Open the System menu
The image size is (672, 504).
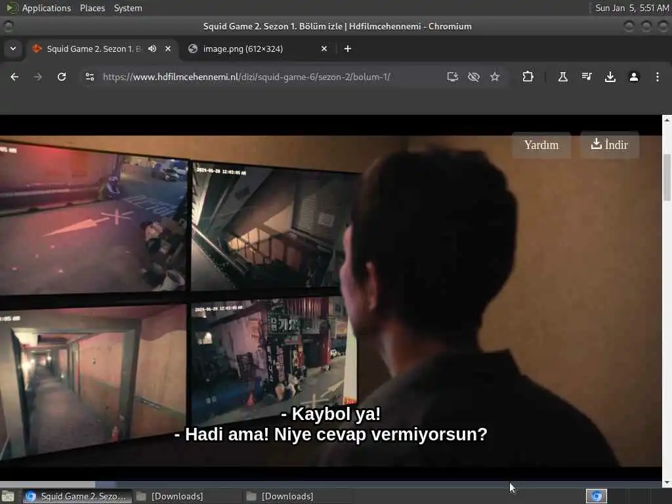click(x=128, y=8)
